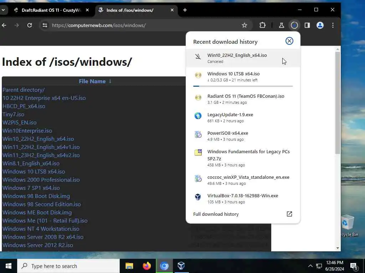Sort by File Name column header
365x273 pixels.
(95, 81)
